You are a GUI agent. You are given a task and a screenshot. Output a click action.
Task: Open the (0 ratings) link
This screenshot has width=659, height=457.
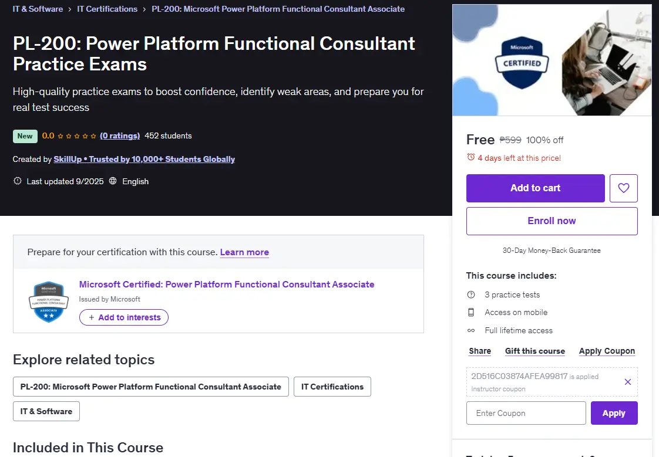click(x=120, y=136)
